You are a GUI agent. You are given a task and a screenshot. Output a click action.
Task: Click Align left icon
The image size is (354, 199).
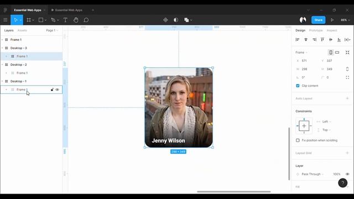pos(298,39)
